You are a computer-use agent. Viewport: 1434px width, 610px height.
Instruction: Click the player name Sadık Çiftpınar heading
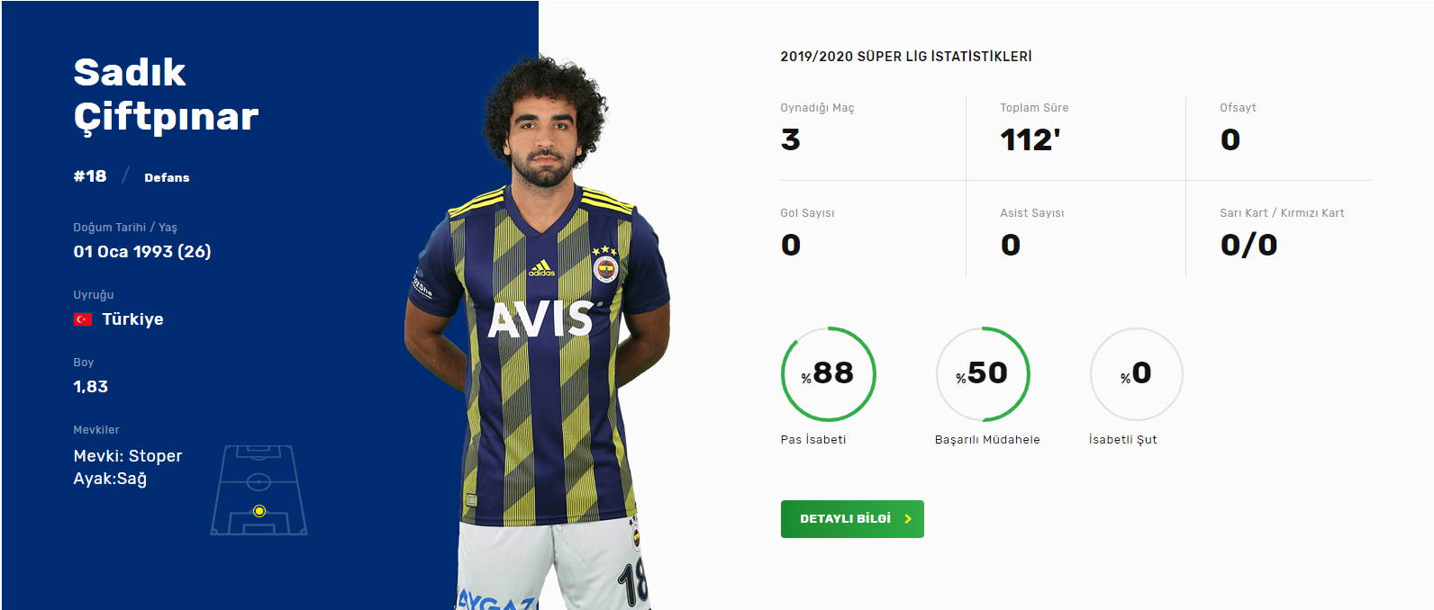coord(166,94)
